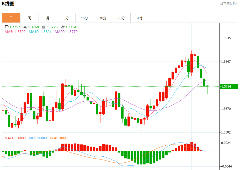Click the MA5: 1.3799 indicator label
This screenshot has width=240, height=170.
pos(15,32)
